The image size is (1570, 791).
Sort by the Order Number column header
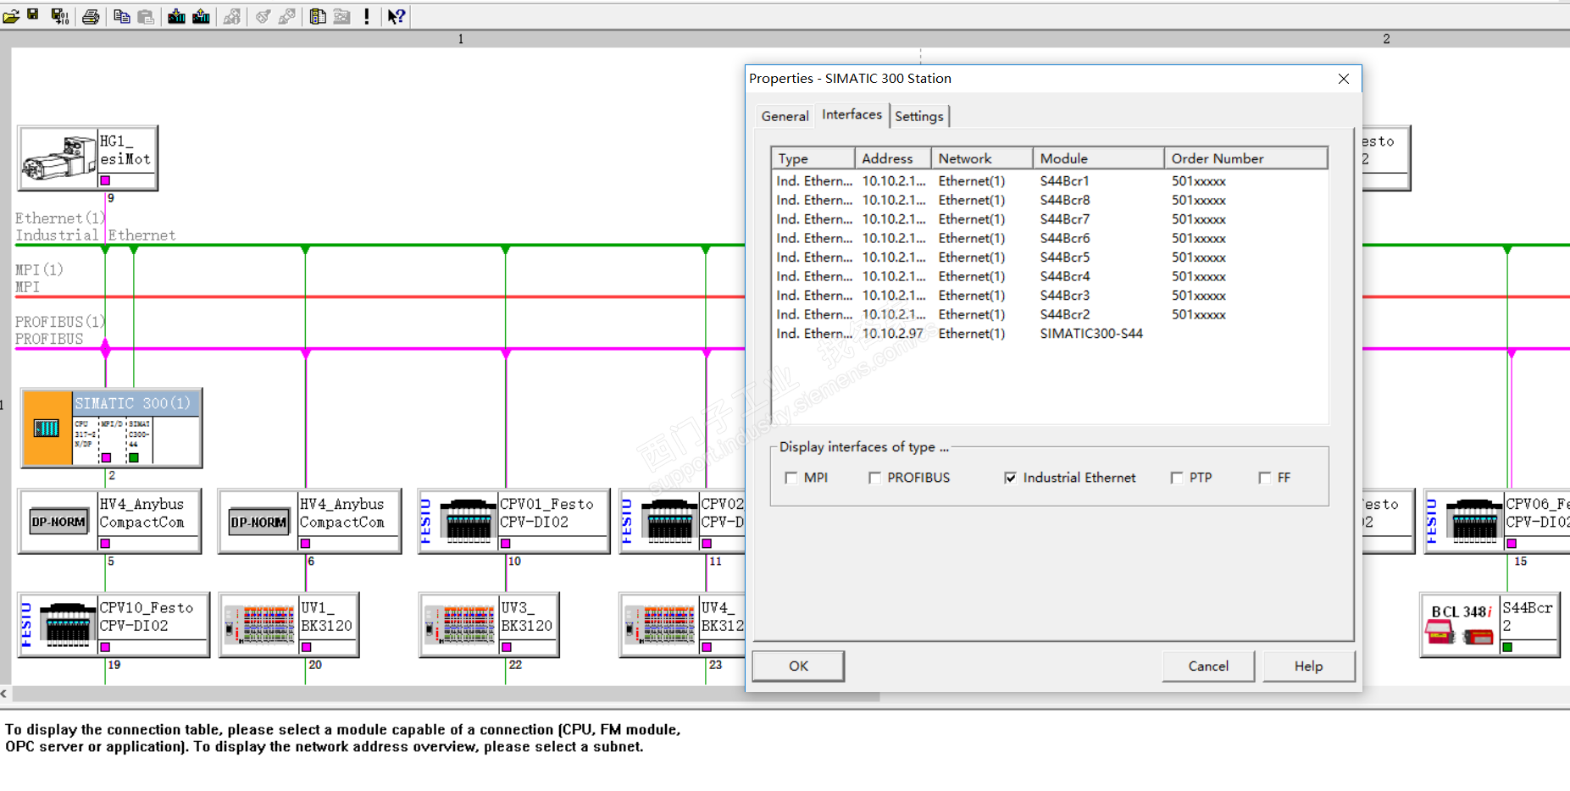coord(1245,158)
